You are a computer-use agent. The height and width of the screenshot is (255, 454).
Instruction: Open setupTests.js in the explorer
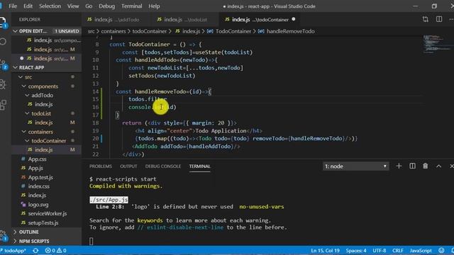click(43, 222)
